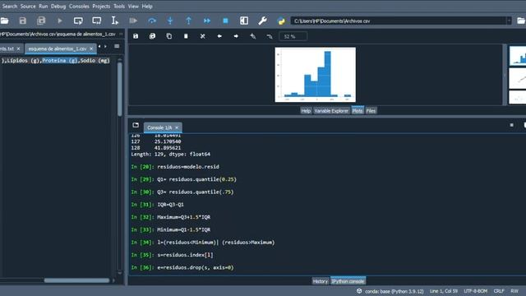
Task: Select the first histogram thumbnail
Action: [x=518, y=56]
